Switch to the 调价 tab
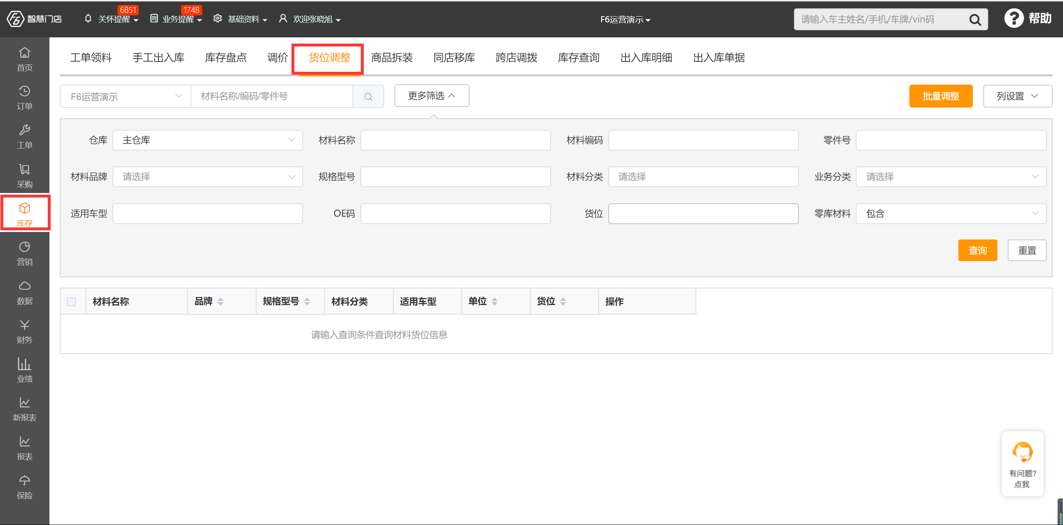This screenshot has width=1063, height=525. [278, 58]
